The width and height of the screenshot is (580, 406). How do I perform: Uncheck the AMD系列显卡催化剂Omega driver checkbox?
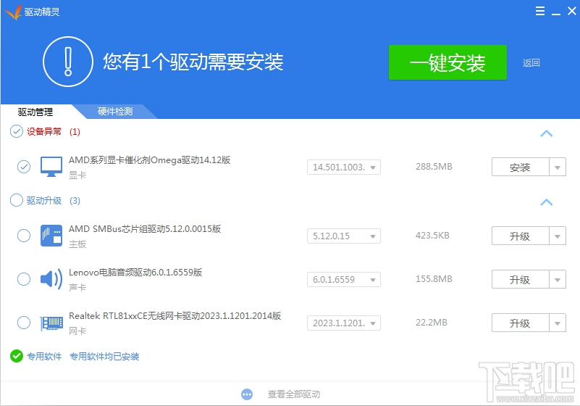click(24, 167)
